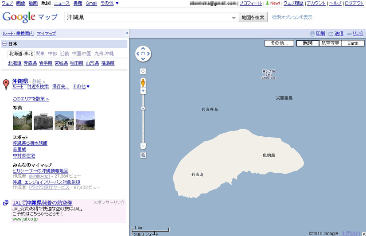Click the printer icon beside 印刷

[312, 34]
